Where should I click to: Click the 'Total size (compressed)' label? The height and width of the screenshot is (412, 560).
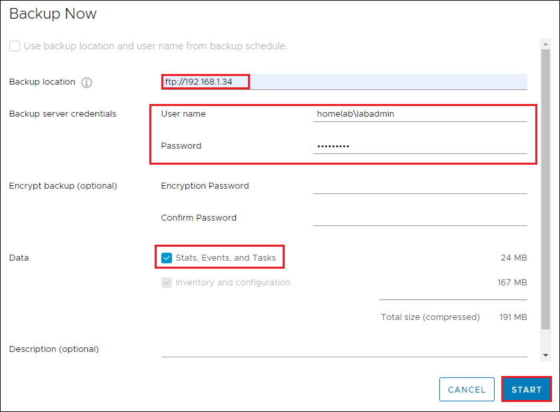coord(431,317)
